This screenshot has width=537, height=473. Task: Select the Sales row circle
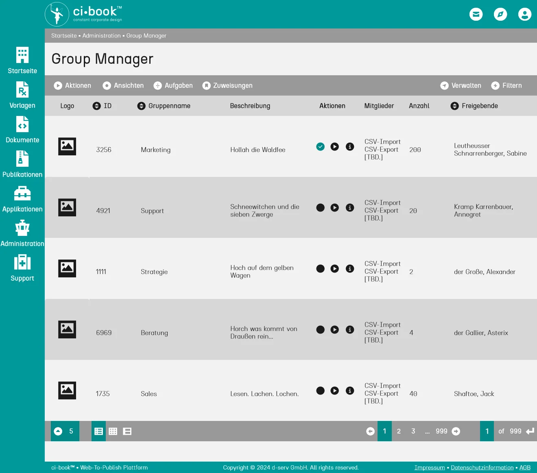tap(321, 390)
